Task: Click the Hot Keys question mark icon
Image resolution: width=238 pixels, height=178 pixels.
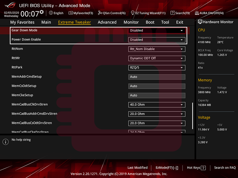Action: click(203, 168)
